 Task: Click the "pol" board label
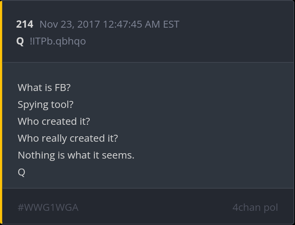click(270, 207)
